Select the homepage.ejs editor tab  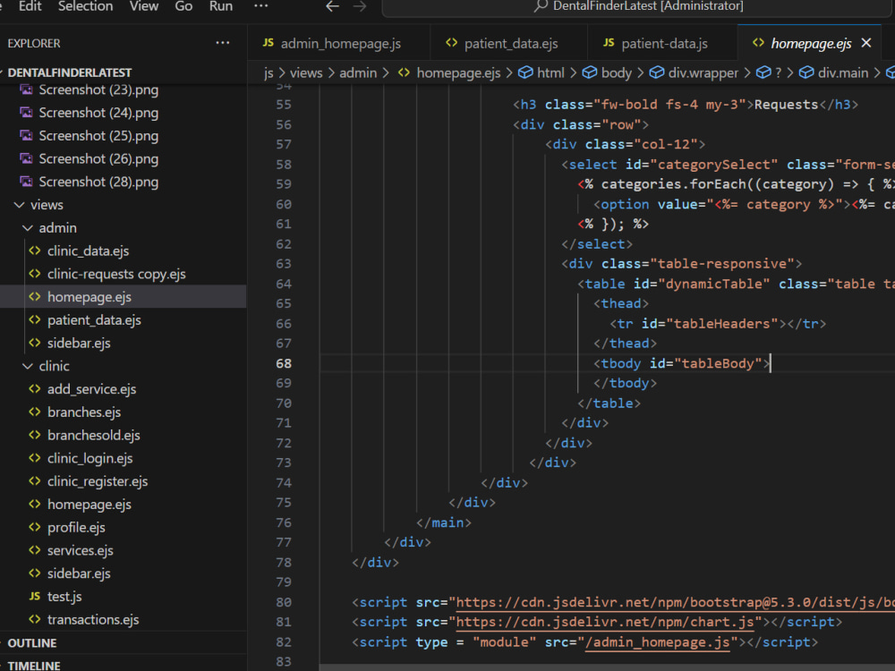811,43
